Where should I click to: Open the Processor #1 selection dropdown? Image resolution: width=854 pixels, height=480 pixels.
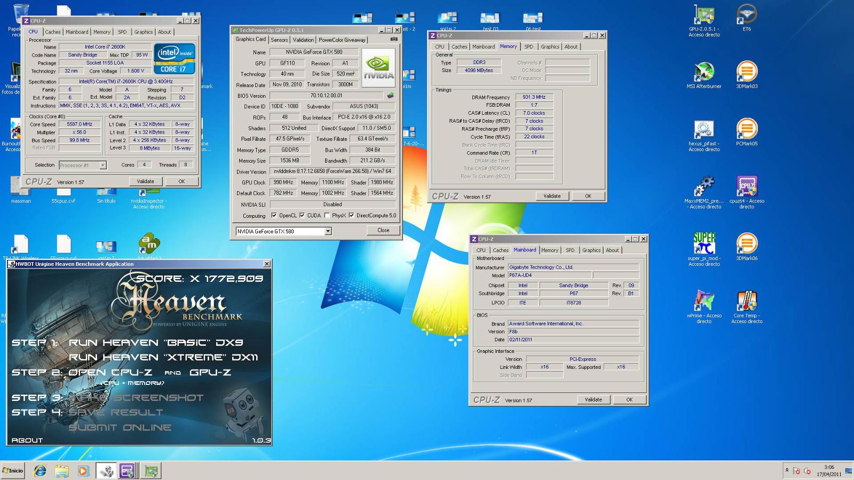pos(103,165)
